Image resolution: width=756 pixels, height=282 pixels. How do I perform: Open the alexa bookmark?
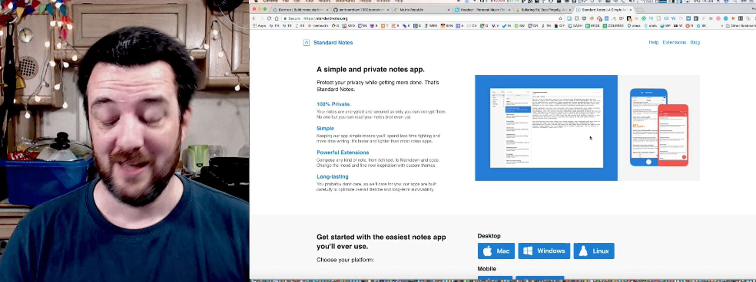[633, 26]
